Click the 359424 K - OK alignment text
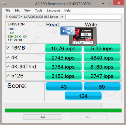The image size is (126, 125). click(17, 36)
